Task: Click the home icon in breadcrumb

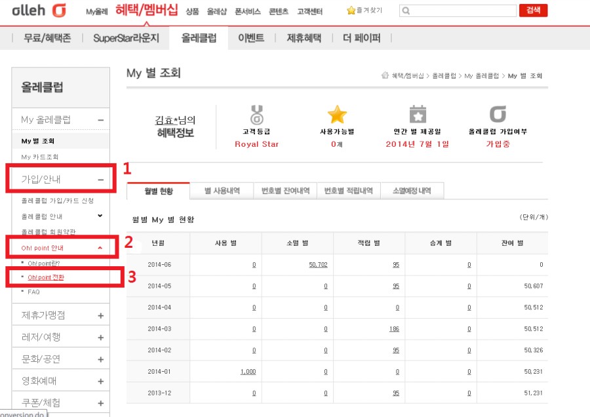Action: click(385, 76)
